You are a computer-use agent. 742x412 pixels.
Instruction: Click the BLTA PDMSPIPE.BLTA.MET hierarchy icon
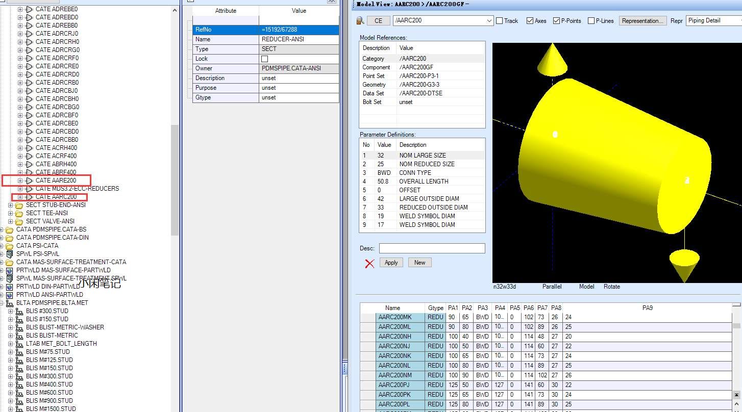(9, 303)
